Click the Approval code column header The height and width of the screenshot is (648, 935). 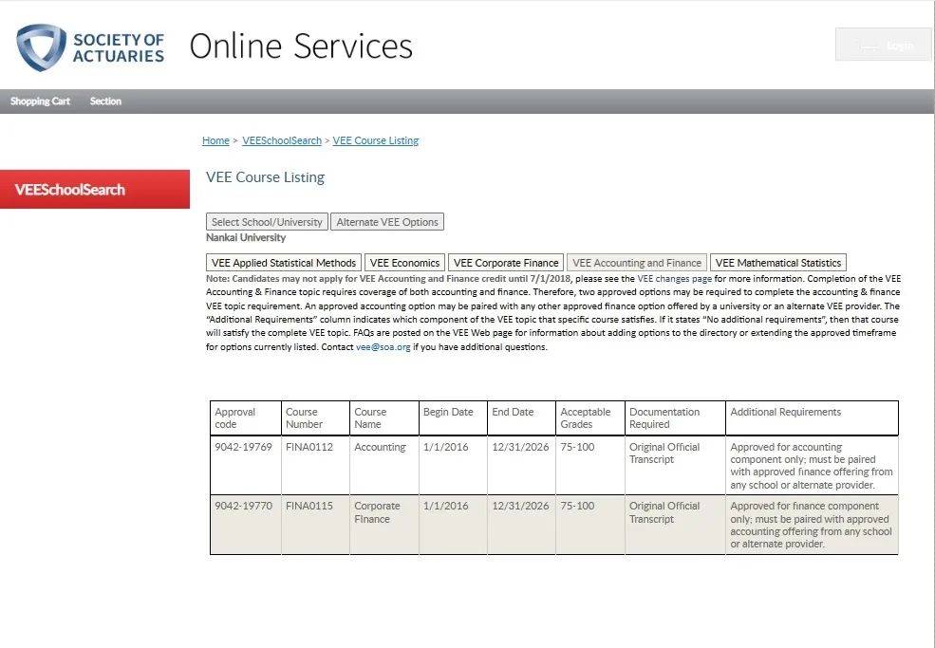pyautogui.click(x=246, y=417)
